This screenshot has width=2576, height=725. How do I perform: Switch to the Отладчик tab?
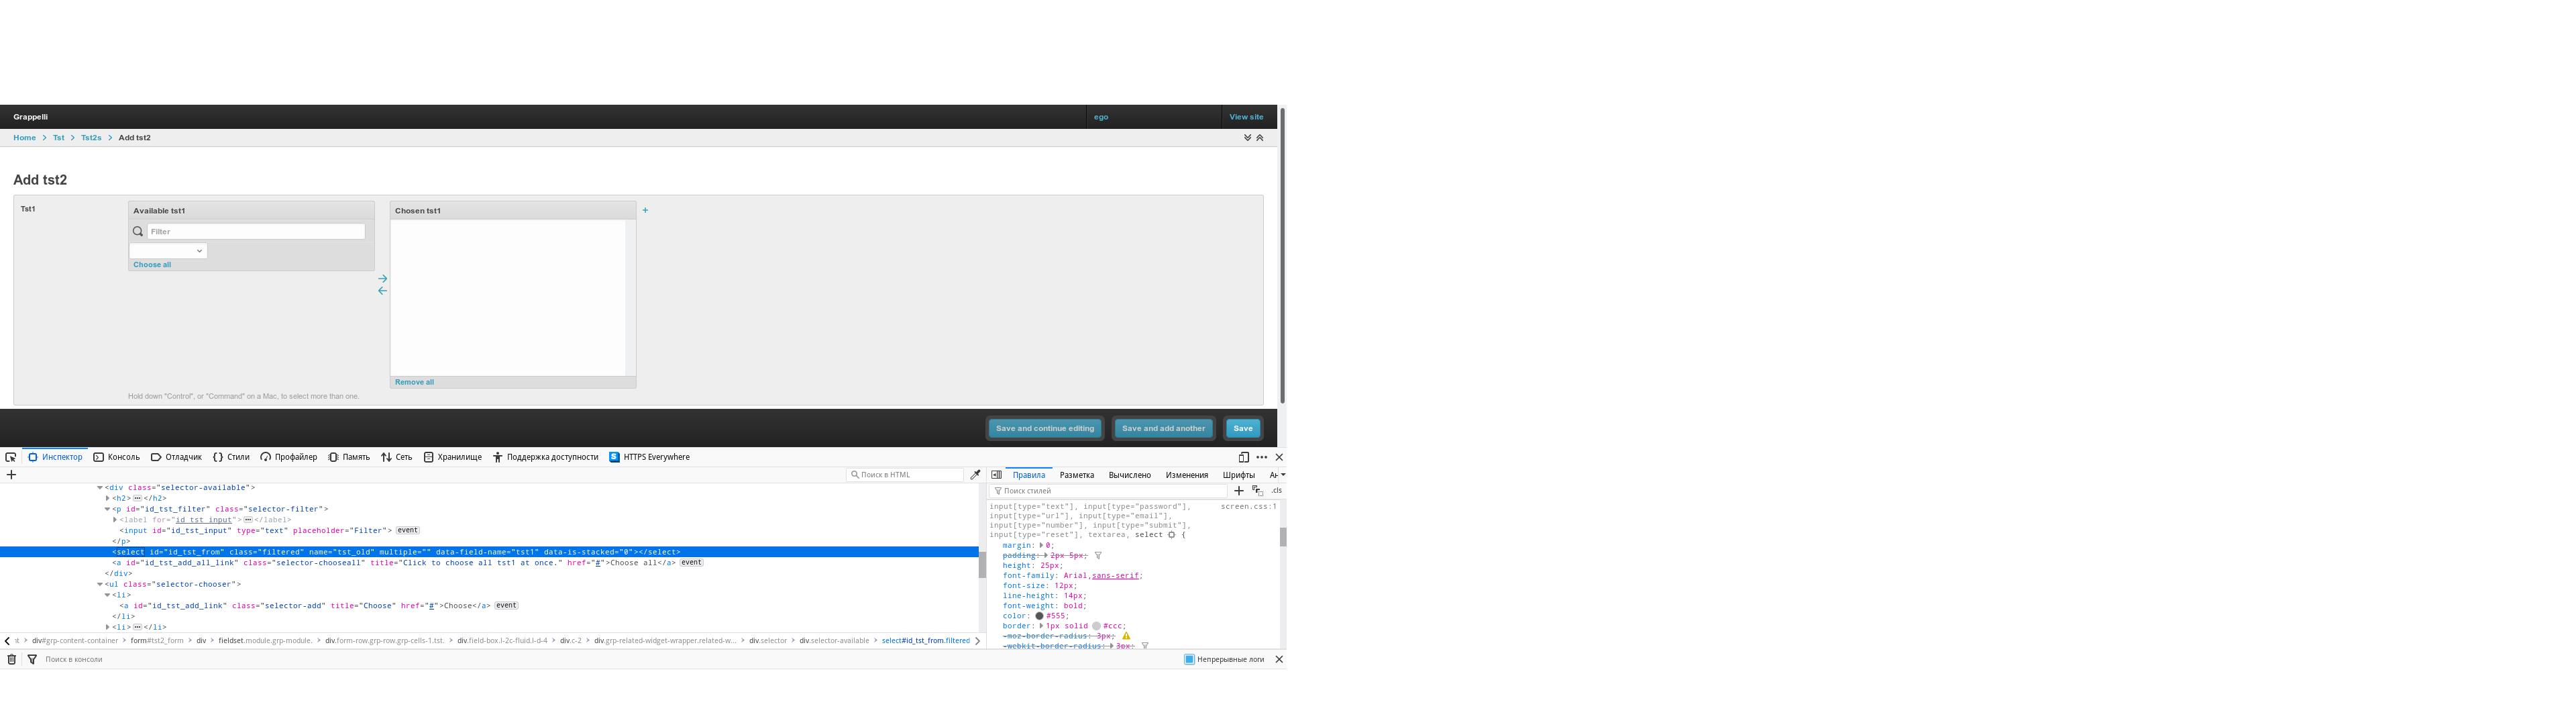pyautogui.click(x=184, y=456)
